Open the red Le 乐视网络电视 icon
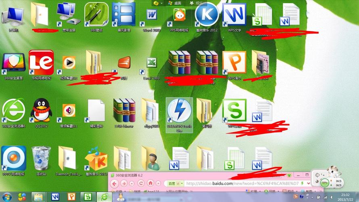 [x=41, y=63]
